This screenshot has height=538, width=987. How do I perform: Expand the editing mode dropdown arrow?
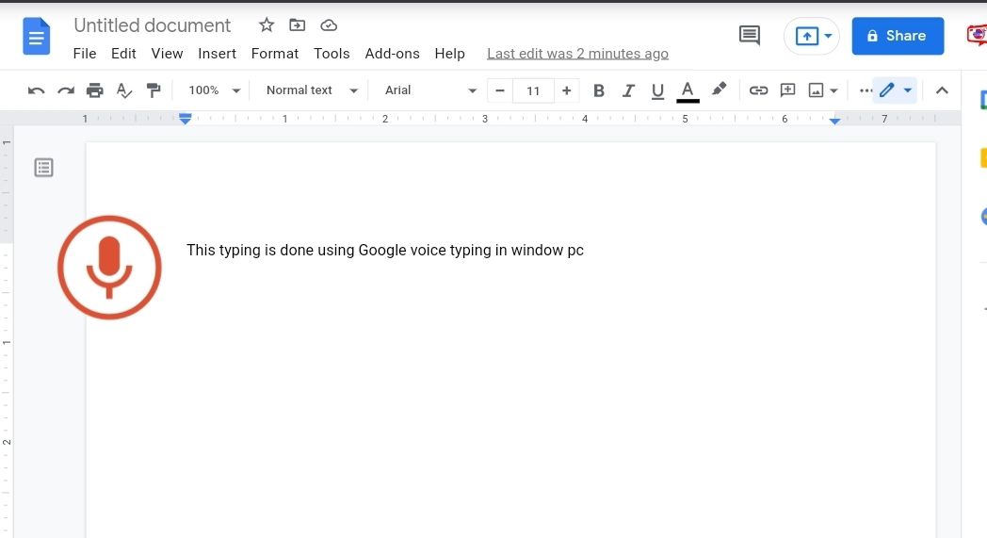pos(907,90)
